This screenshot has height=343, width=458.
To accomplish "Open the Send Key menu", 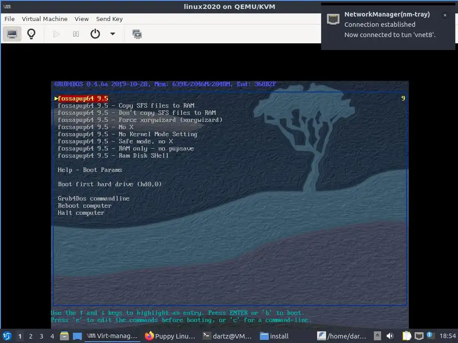I will 109,19.
